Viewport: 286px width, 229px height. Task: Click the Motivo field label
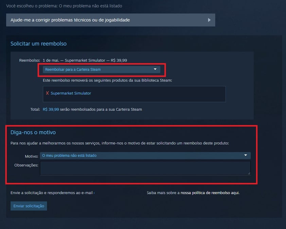(x=32, y=156)
